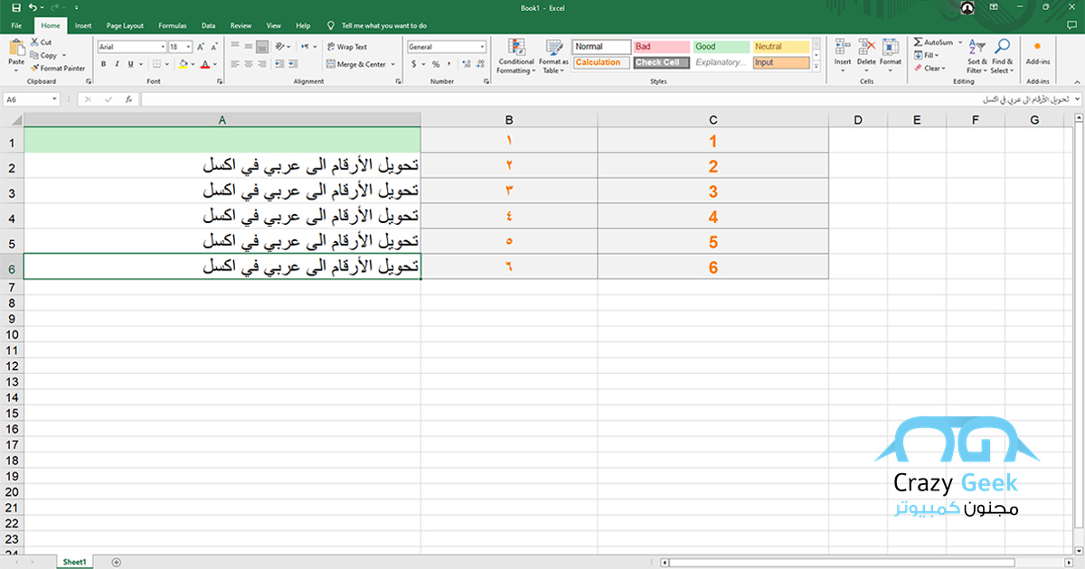Cut the selected cells
The width and height of the screenshot is (1085, 569).
(41, 42)
